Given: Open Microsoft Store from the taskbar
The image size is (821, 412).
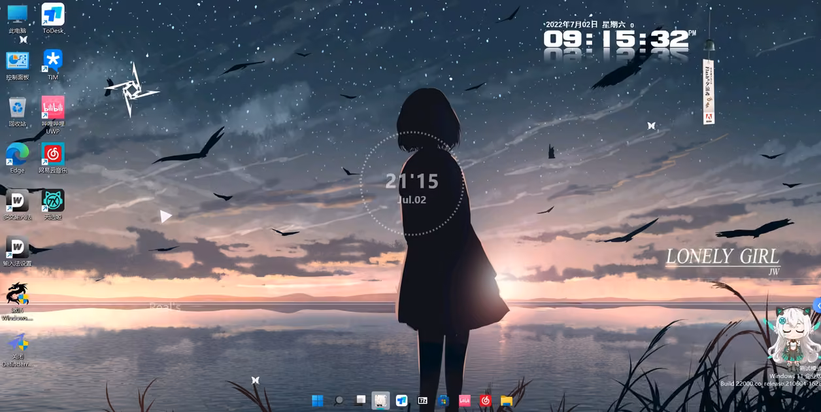Looking at the screenshot, I should click(443, 400).
